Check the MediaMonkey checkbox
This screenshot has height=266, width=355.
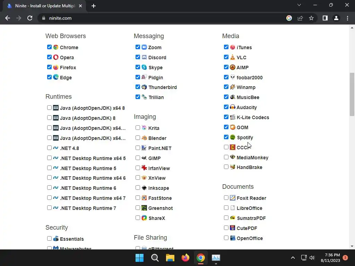[x=226, y=157]
